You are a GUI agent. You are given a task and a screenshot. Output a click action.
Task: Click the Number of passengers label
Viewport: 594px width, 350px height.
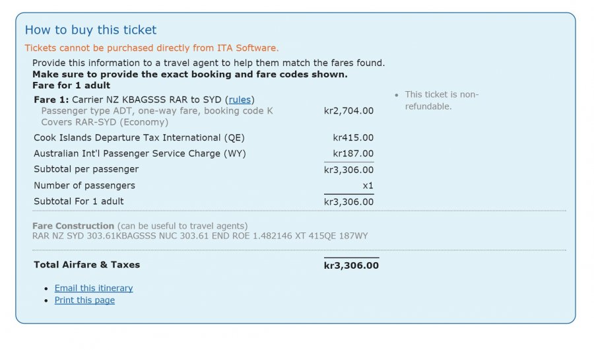84,186
